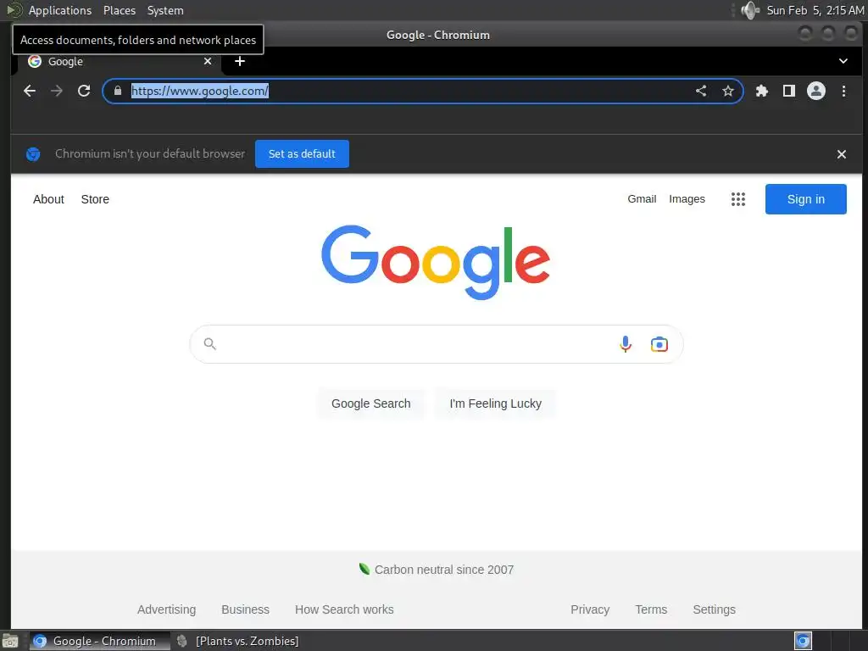Click Chromium icon in bottom-right panel tray
This screenshot has width=868, height=651.
[803, 641]
